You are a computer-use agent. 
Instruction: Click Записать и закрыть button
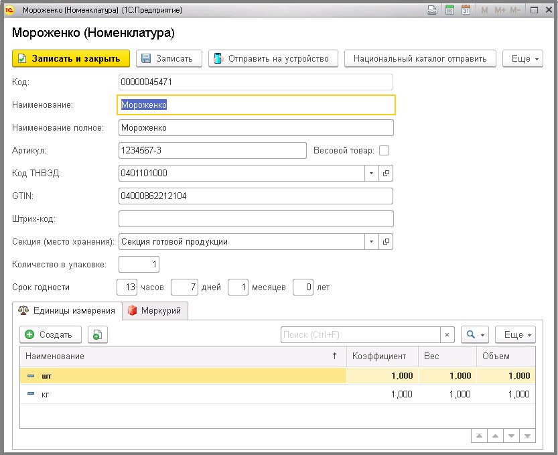coord(71,59)
